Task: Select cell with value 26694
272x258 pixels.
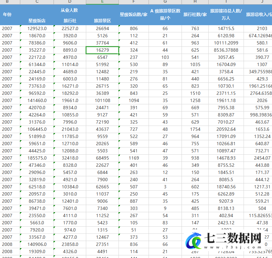Action: 102,29
